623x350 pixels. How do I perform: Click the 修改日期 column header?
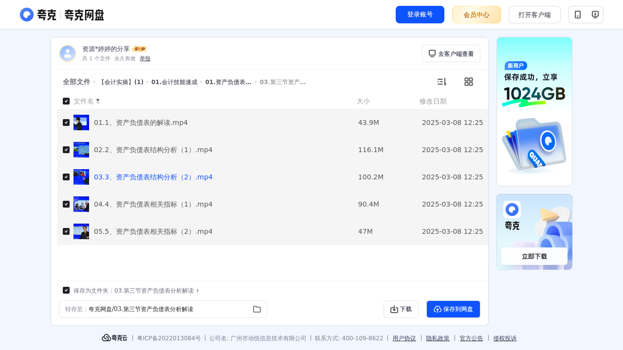click(433, 101)
